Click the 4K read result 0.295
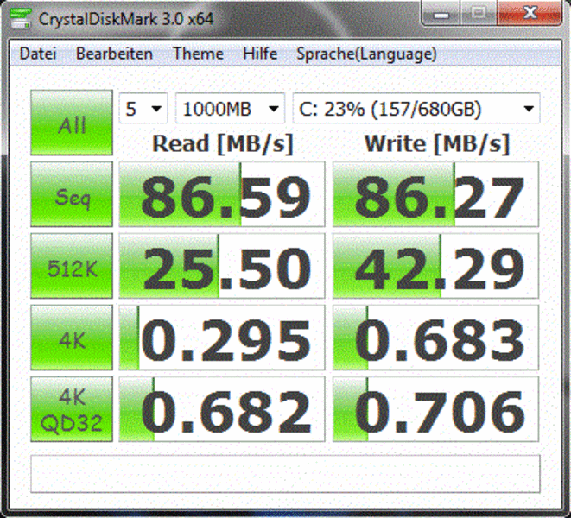 pos(222,338)
